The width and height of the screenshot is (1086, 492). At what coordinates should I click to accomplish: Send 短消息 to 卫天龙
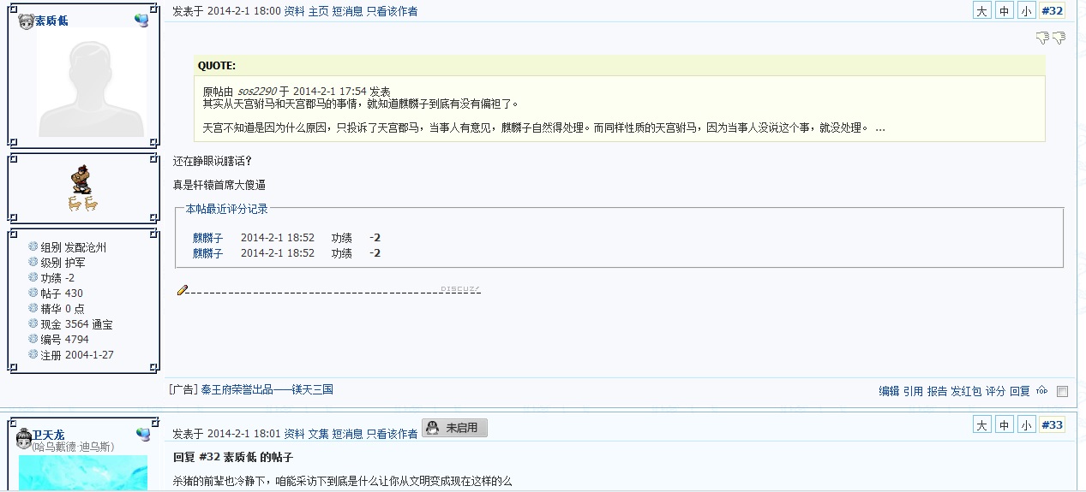[x=348, y=435]
